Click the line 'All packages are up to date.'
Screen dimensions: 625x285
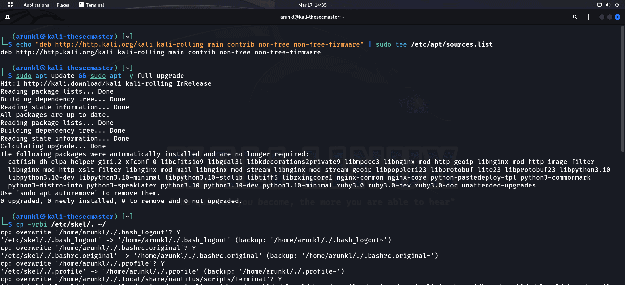tap(55, 115)
